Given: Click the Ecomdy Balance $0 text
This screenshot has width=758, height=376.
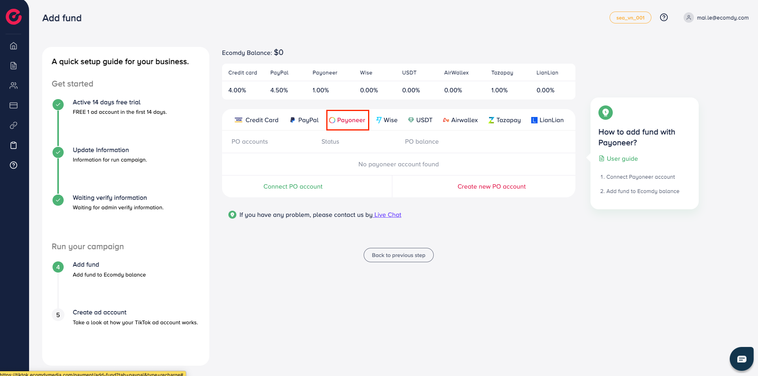Looking at the screenshot, I should click(253, 53).
